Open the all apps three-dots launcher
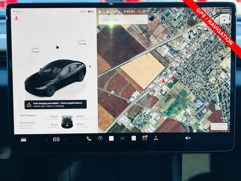The width and height of the screenshot is (241, 181). (122, 138)
